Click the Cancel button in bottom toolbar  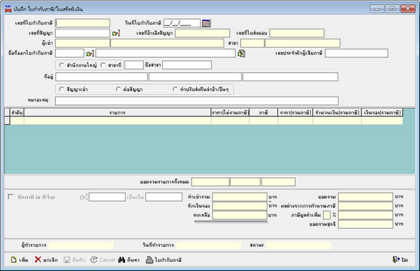pos(103,260)
